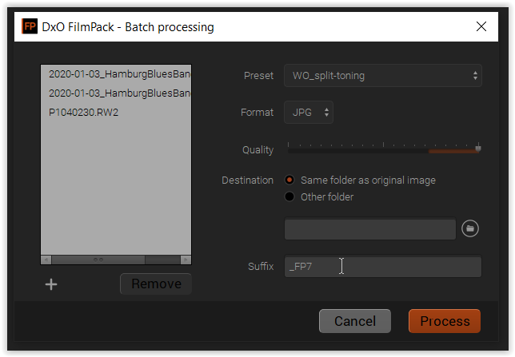This screenshot has height=357, width=515.
Task: Open the Format JPG dropdown
Action: [309, 113]
